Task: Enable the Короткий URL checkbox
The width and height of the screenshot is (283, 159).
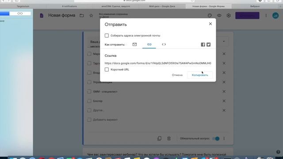Action: pyautogui.click(x=107, y=70)
